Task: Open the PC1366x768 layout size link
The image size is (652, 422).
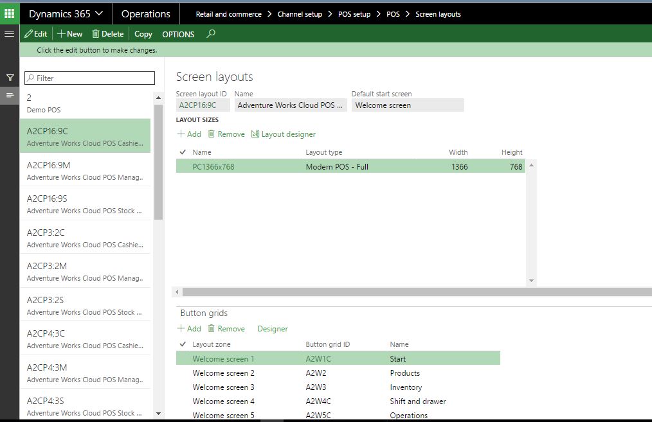Action: point(213,166)
